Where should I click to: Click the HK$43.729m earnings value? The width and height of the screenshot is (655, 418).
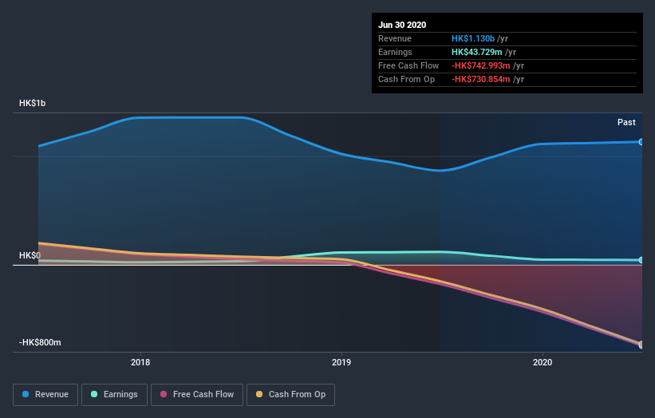(476, 52)
